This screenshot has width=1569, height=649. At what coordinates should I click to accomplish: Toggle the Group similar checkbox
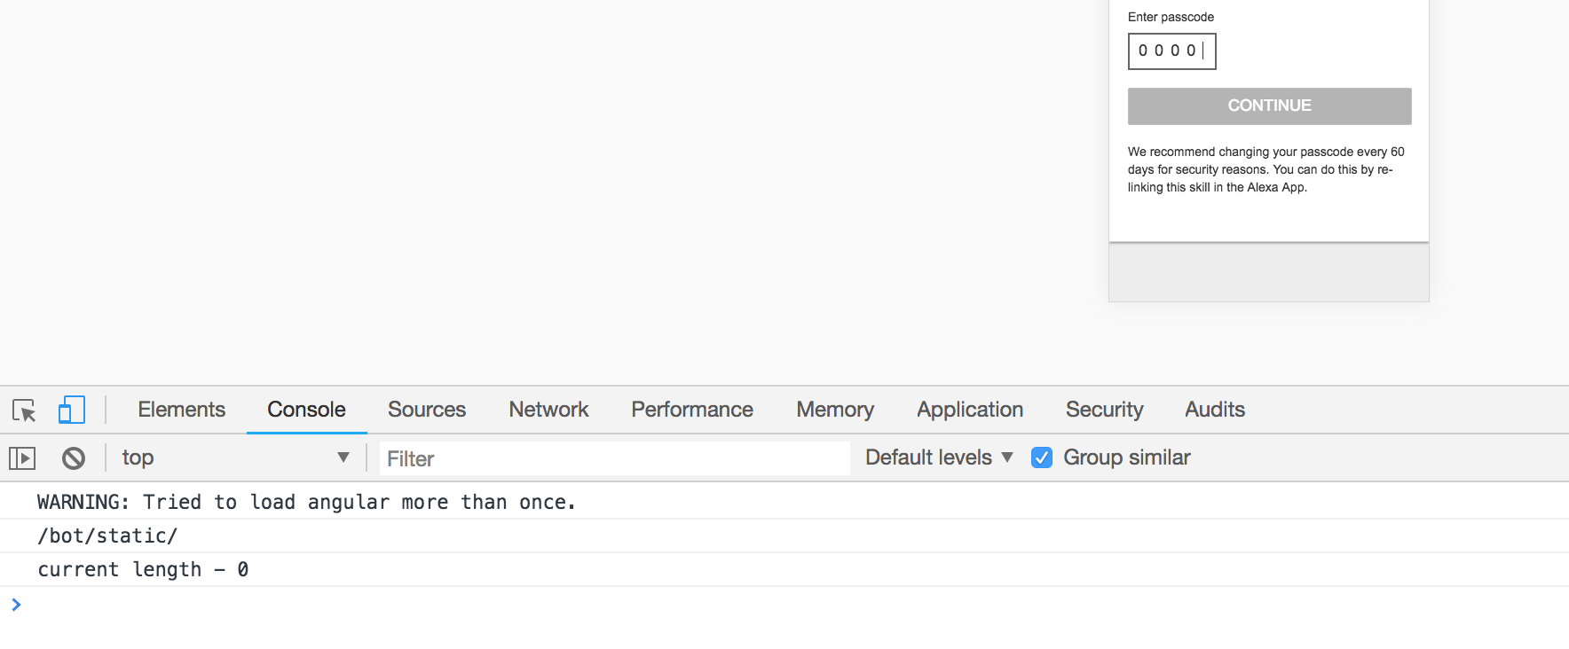tap(1042, 457)
